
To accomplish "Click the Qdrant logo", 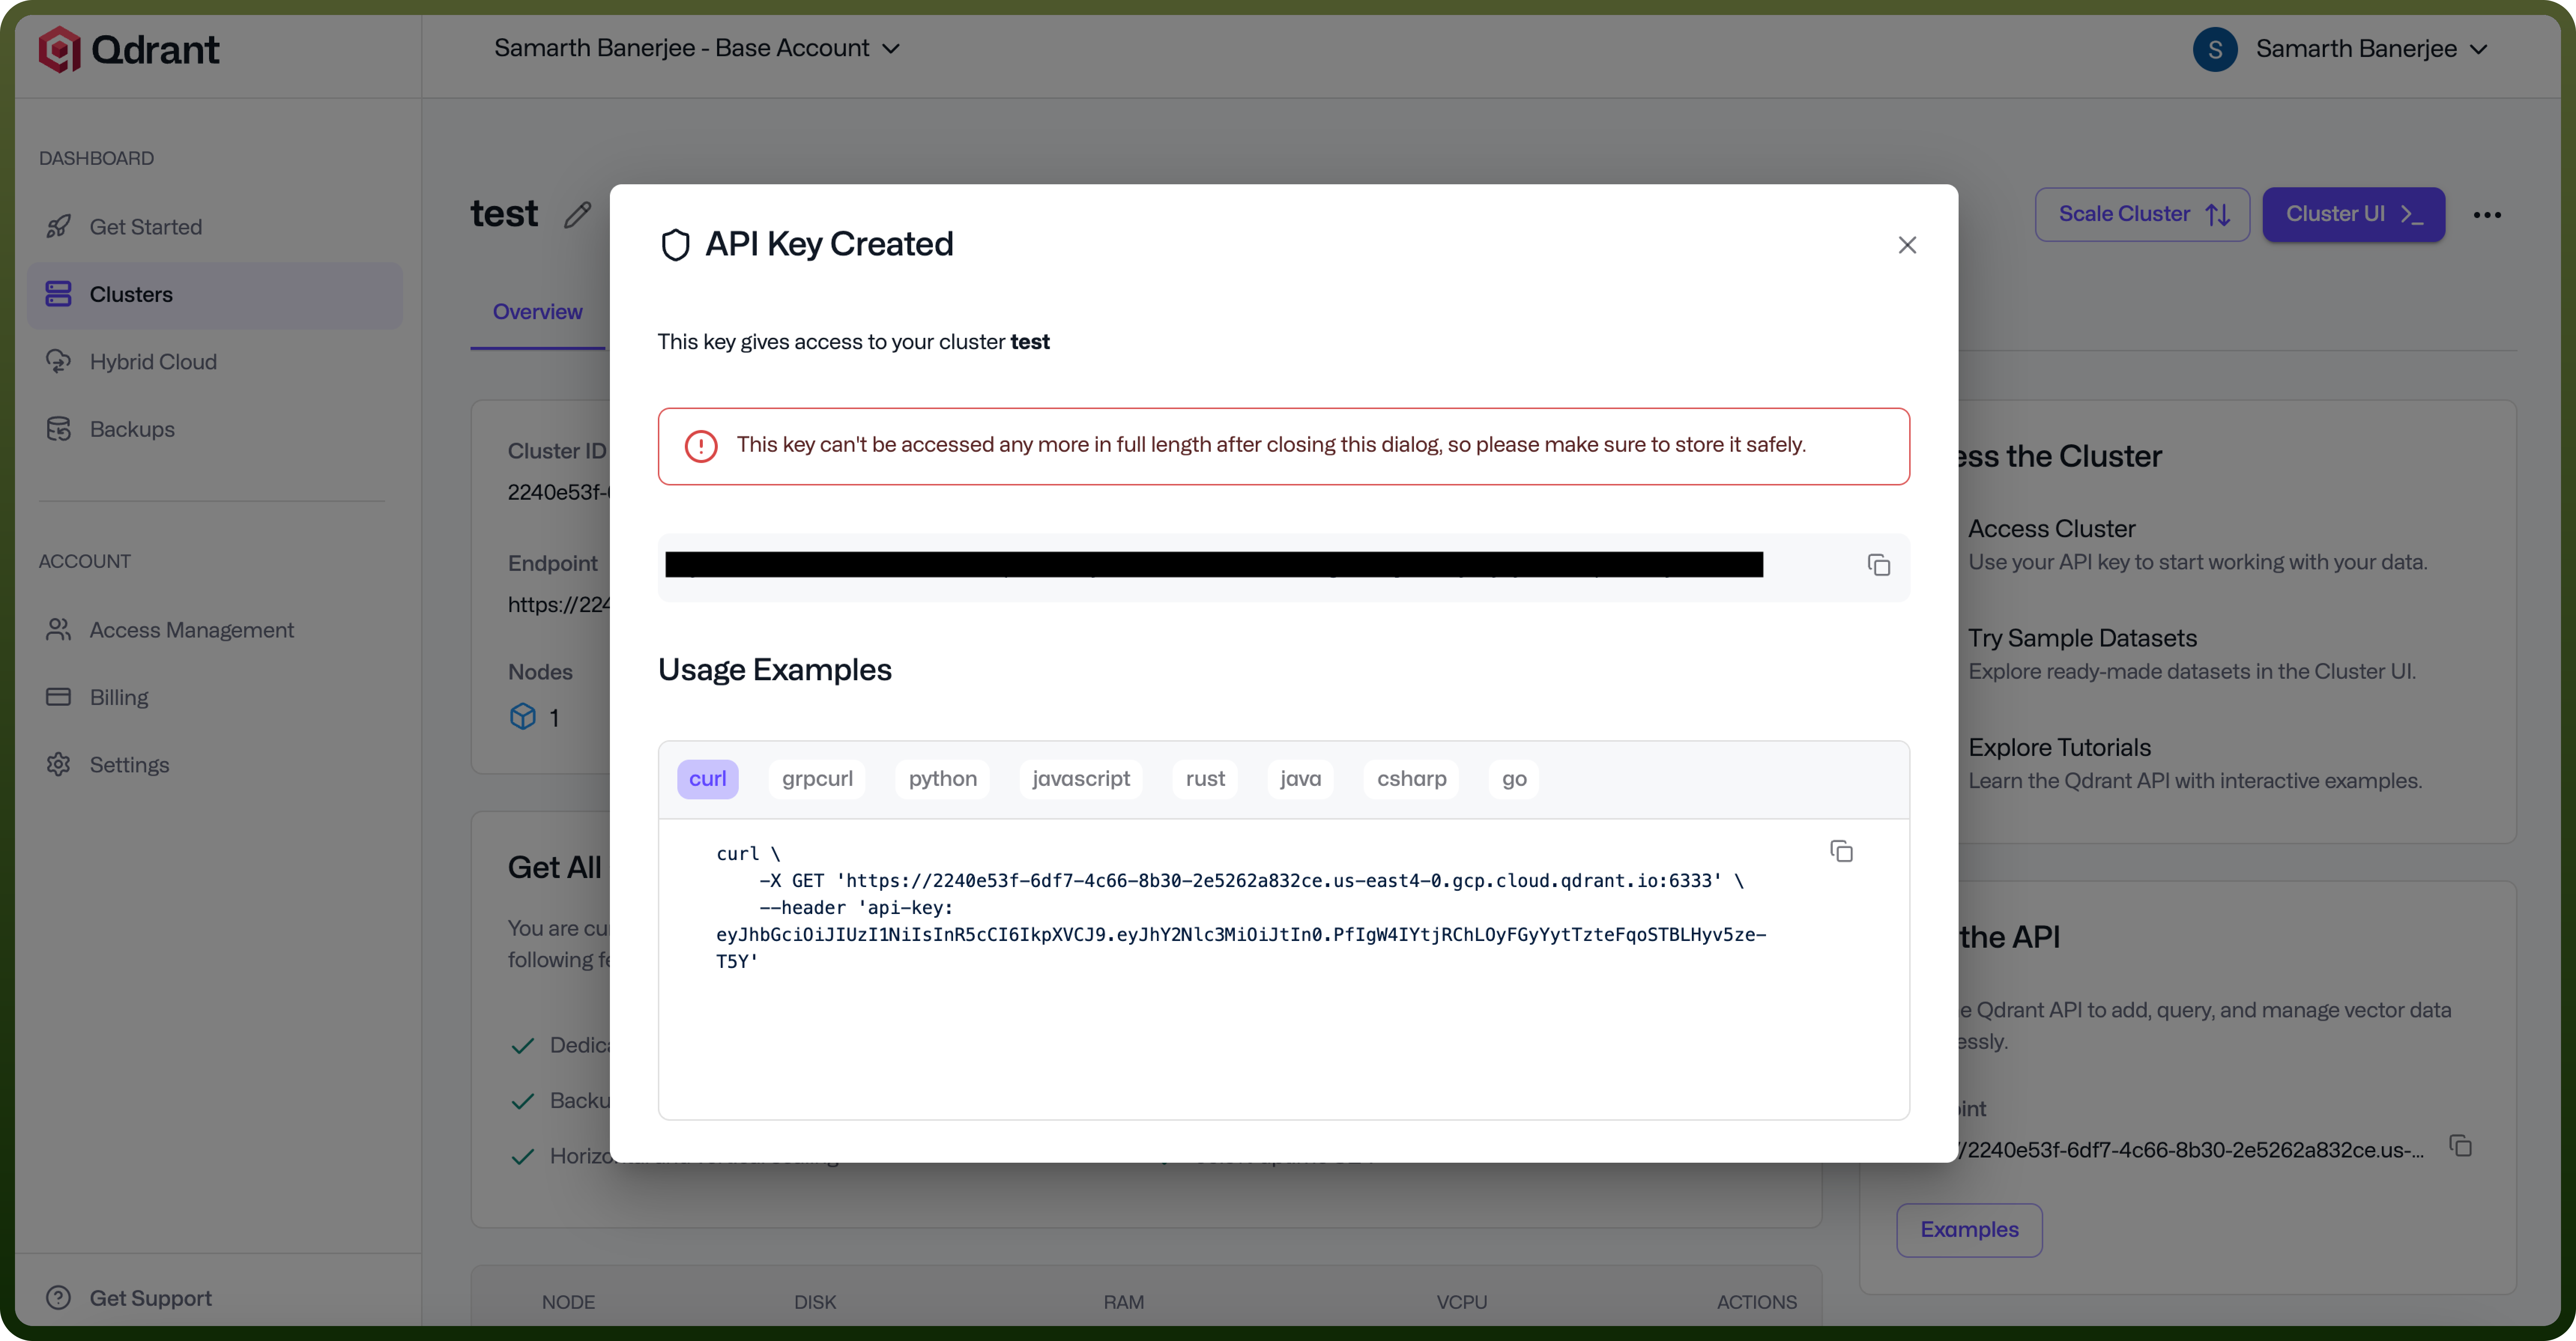I will (129, 49).
